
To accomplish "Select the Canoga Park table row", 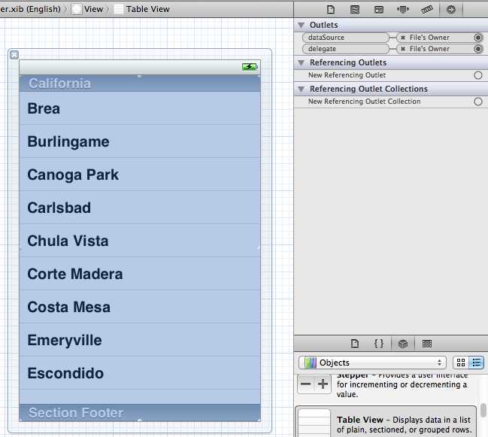I will tap(140, 174).
